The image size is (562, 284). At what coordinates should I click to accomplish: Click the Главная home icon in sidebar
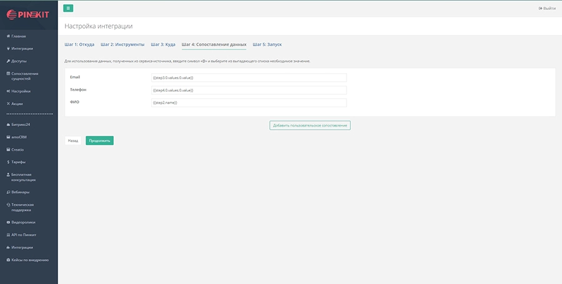7,36
